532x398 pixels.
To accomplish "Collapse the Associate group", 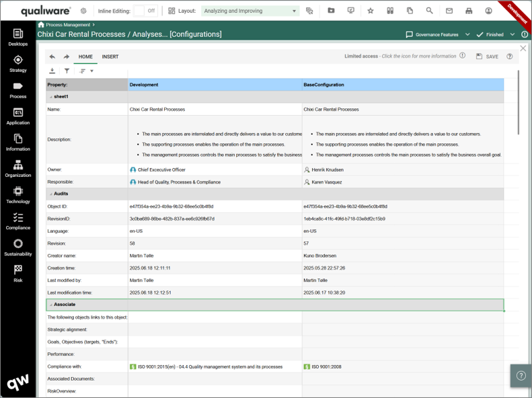I will tap(51, 305).
